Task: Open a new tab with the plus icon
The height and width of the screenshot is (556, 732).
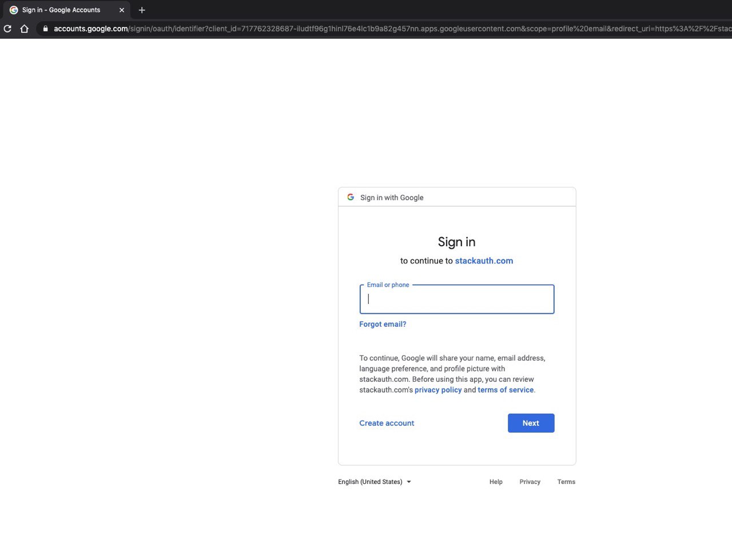Action: pos(142,10)
